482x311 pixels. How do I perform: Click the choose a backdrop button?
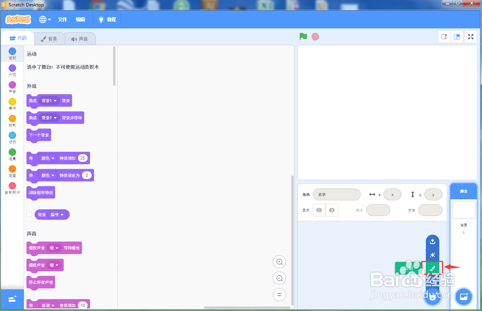pos(464,297)
